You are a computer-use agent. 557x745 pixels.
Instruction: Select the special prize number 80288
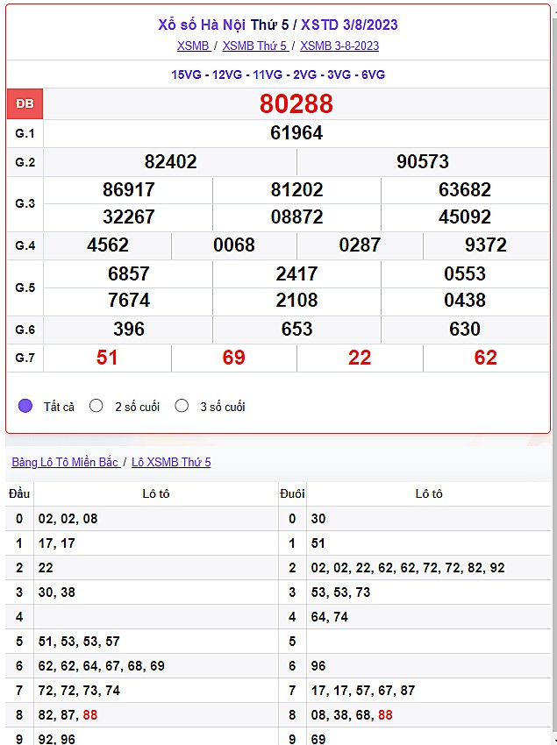pos(296,104)
